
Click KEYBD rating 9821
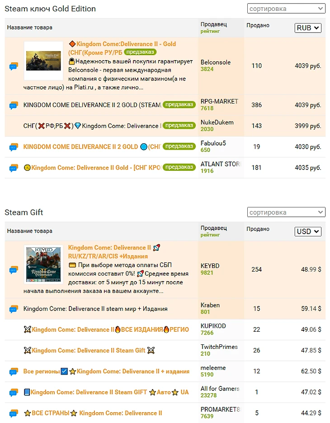point(207,273)
